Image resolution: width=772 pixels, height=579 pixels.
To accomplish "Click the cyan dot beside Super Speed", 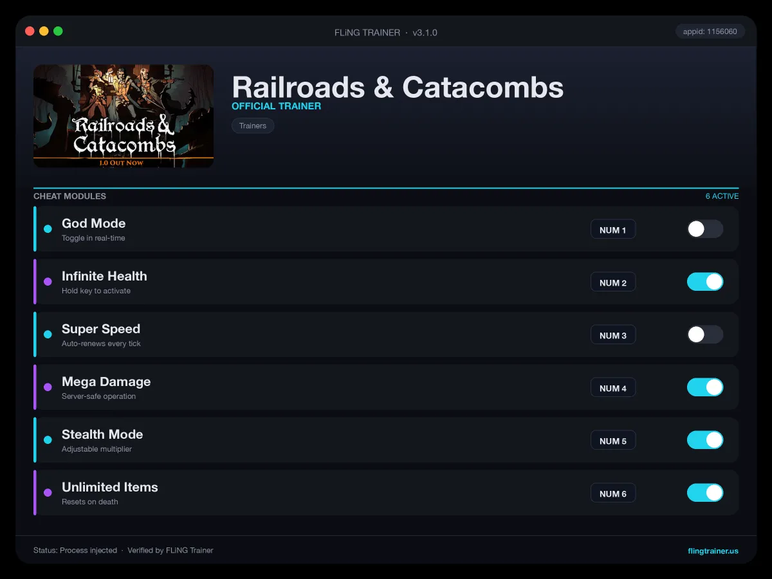I will pos(48,335).
